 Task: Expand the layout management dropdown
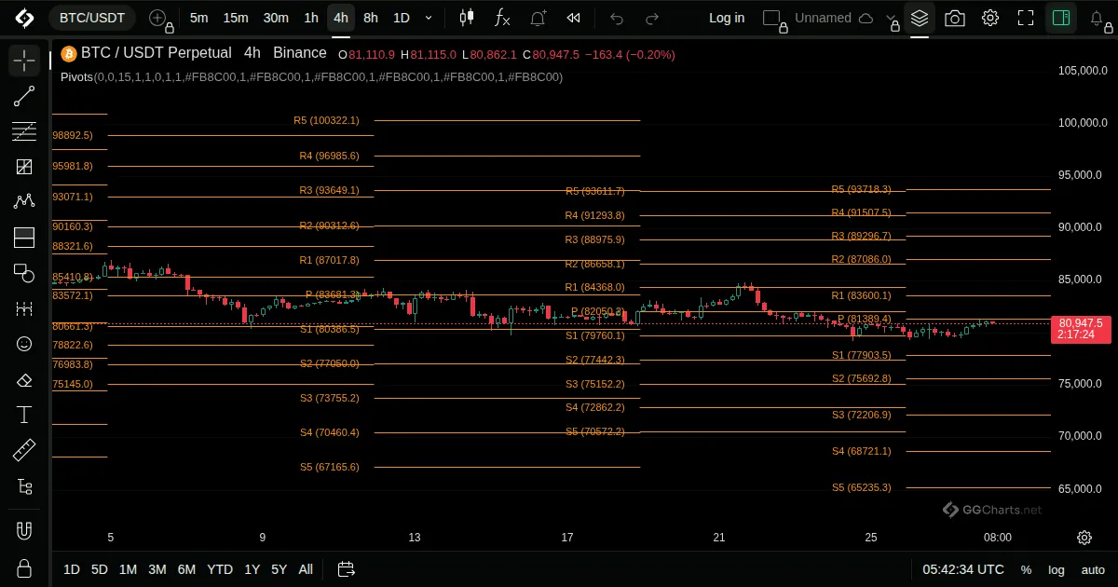[892, 18]
